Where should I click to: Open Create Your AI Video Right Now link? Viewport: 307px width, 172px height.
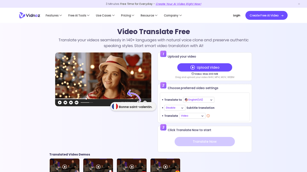(x=178, y=4)
